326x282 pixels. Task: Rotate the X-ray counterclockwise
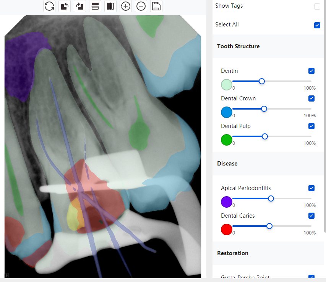[x=65, y=6]
